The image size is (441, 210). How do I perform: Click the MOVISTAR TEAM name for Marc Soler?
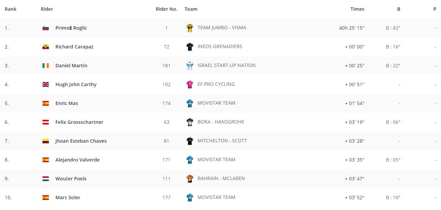pyautogui.click(x=216, y=197)
